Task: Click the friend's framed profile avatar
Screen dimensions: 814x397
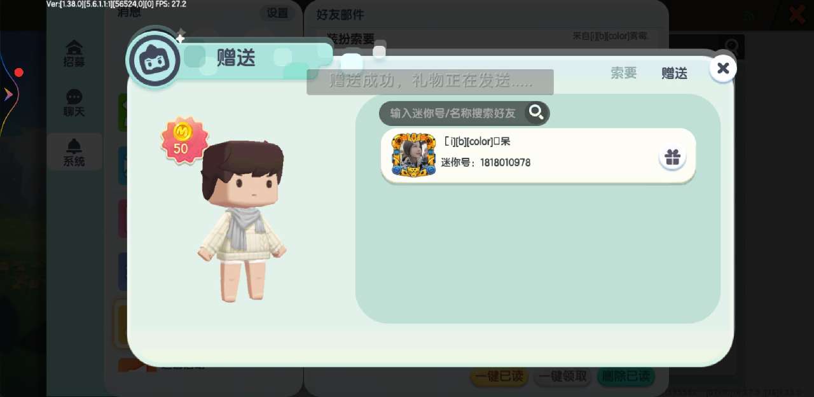Action: pos(413,155)
